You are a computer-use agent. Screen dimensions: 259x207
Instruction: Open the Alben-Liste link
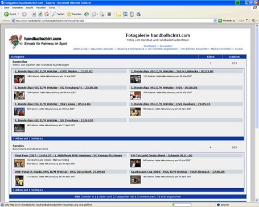[80, 49]
